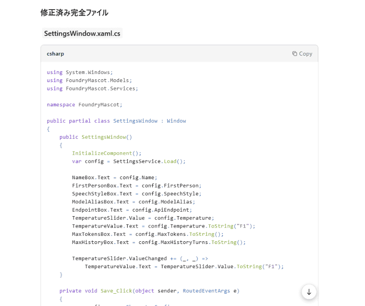Click the csharp language label
The height and width of the screenshot is (306, 365).
pos(55,53)
